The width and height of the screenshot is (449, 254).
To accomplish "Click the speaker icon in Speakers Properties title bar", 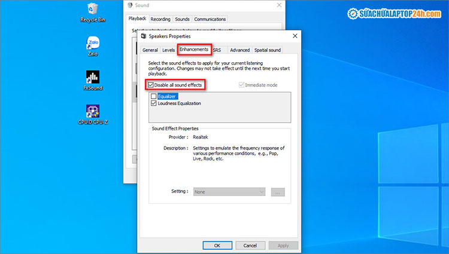I will coord(143,36).
